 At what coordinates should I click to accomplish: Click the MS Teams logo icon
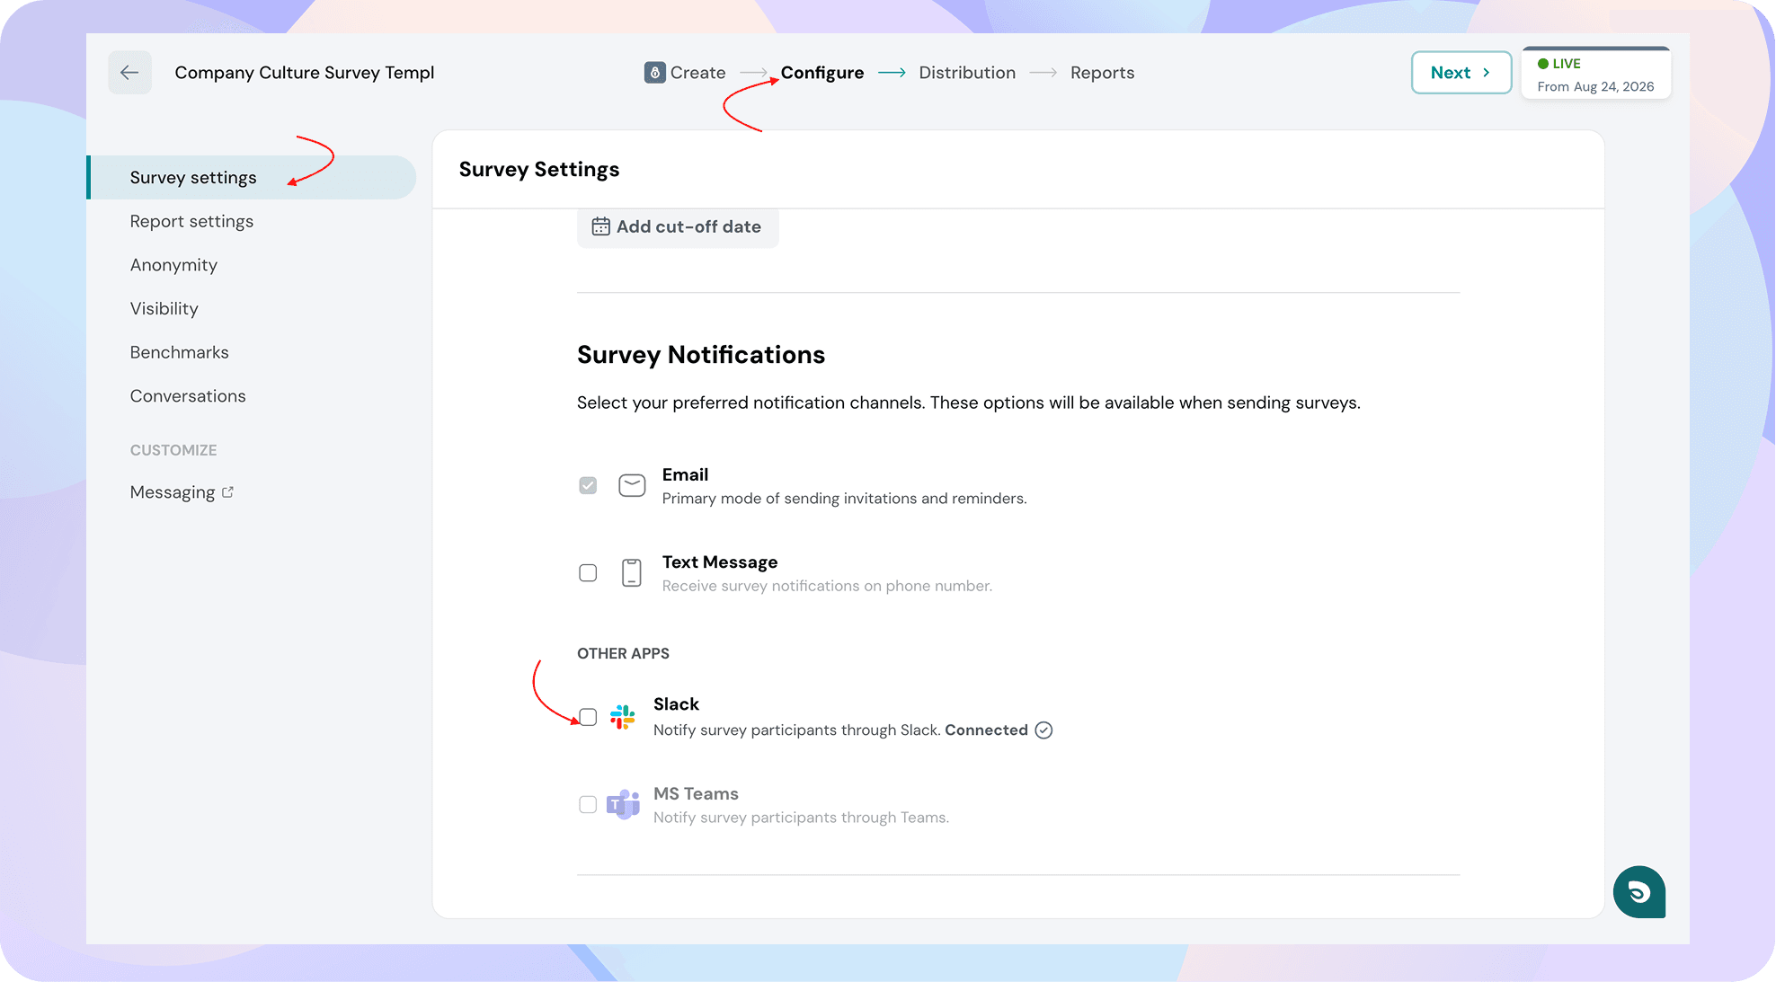pyautogui.click(x=623, y=804)
